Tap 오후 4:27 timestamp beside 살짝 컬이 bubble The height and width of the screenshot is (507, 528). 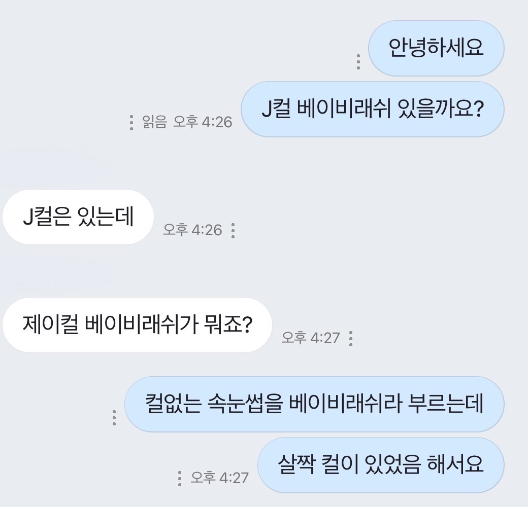click(219, 478)
